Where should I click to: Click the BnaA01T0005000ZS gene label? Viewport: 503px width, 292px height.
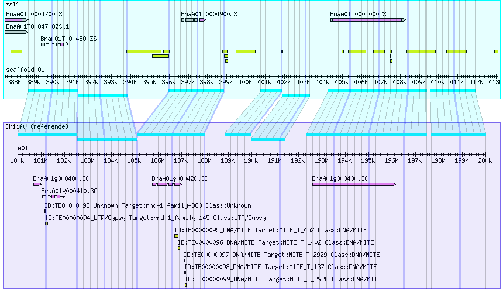pyautogui.click(x=358, y=14)
